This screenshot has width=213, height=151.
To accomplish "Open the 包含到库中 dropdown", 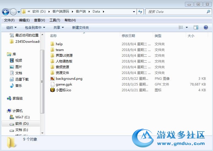I will pos(35,28).
